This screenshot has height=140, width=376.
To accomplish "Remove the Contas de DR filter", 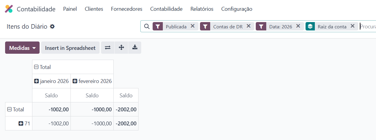I will [x=249, y=26].
